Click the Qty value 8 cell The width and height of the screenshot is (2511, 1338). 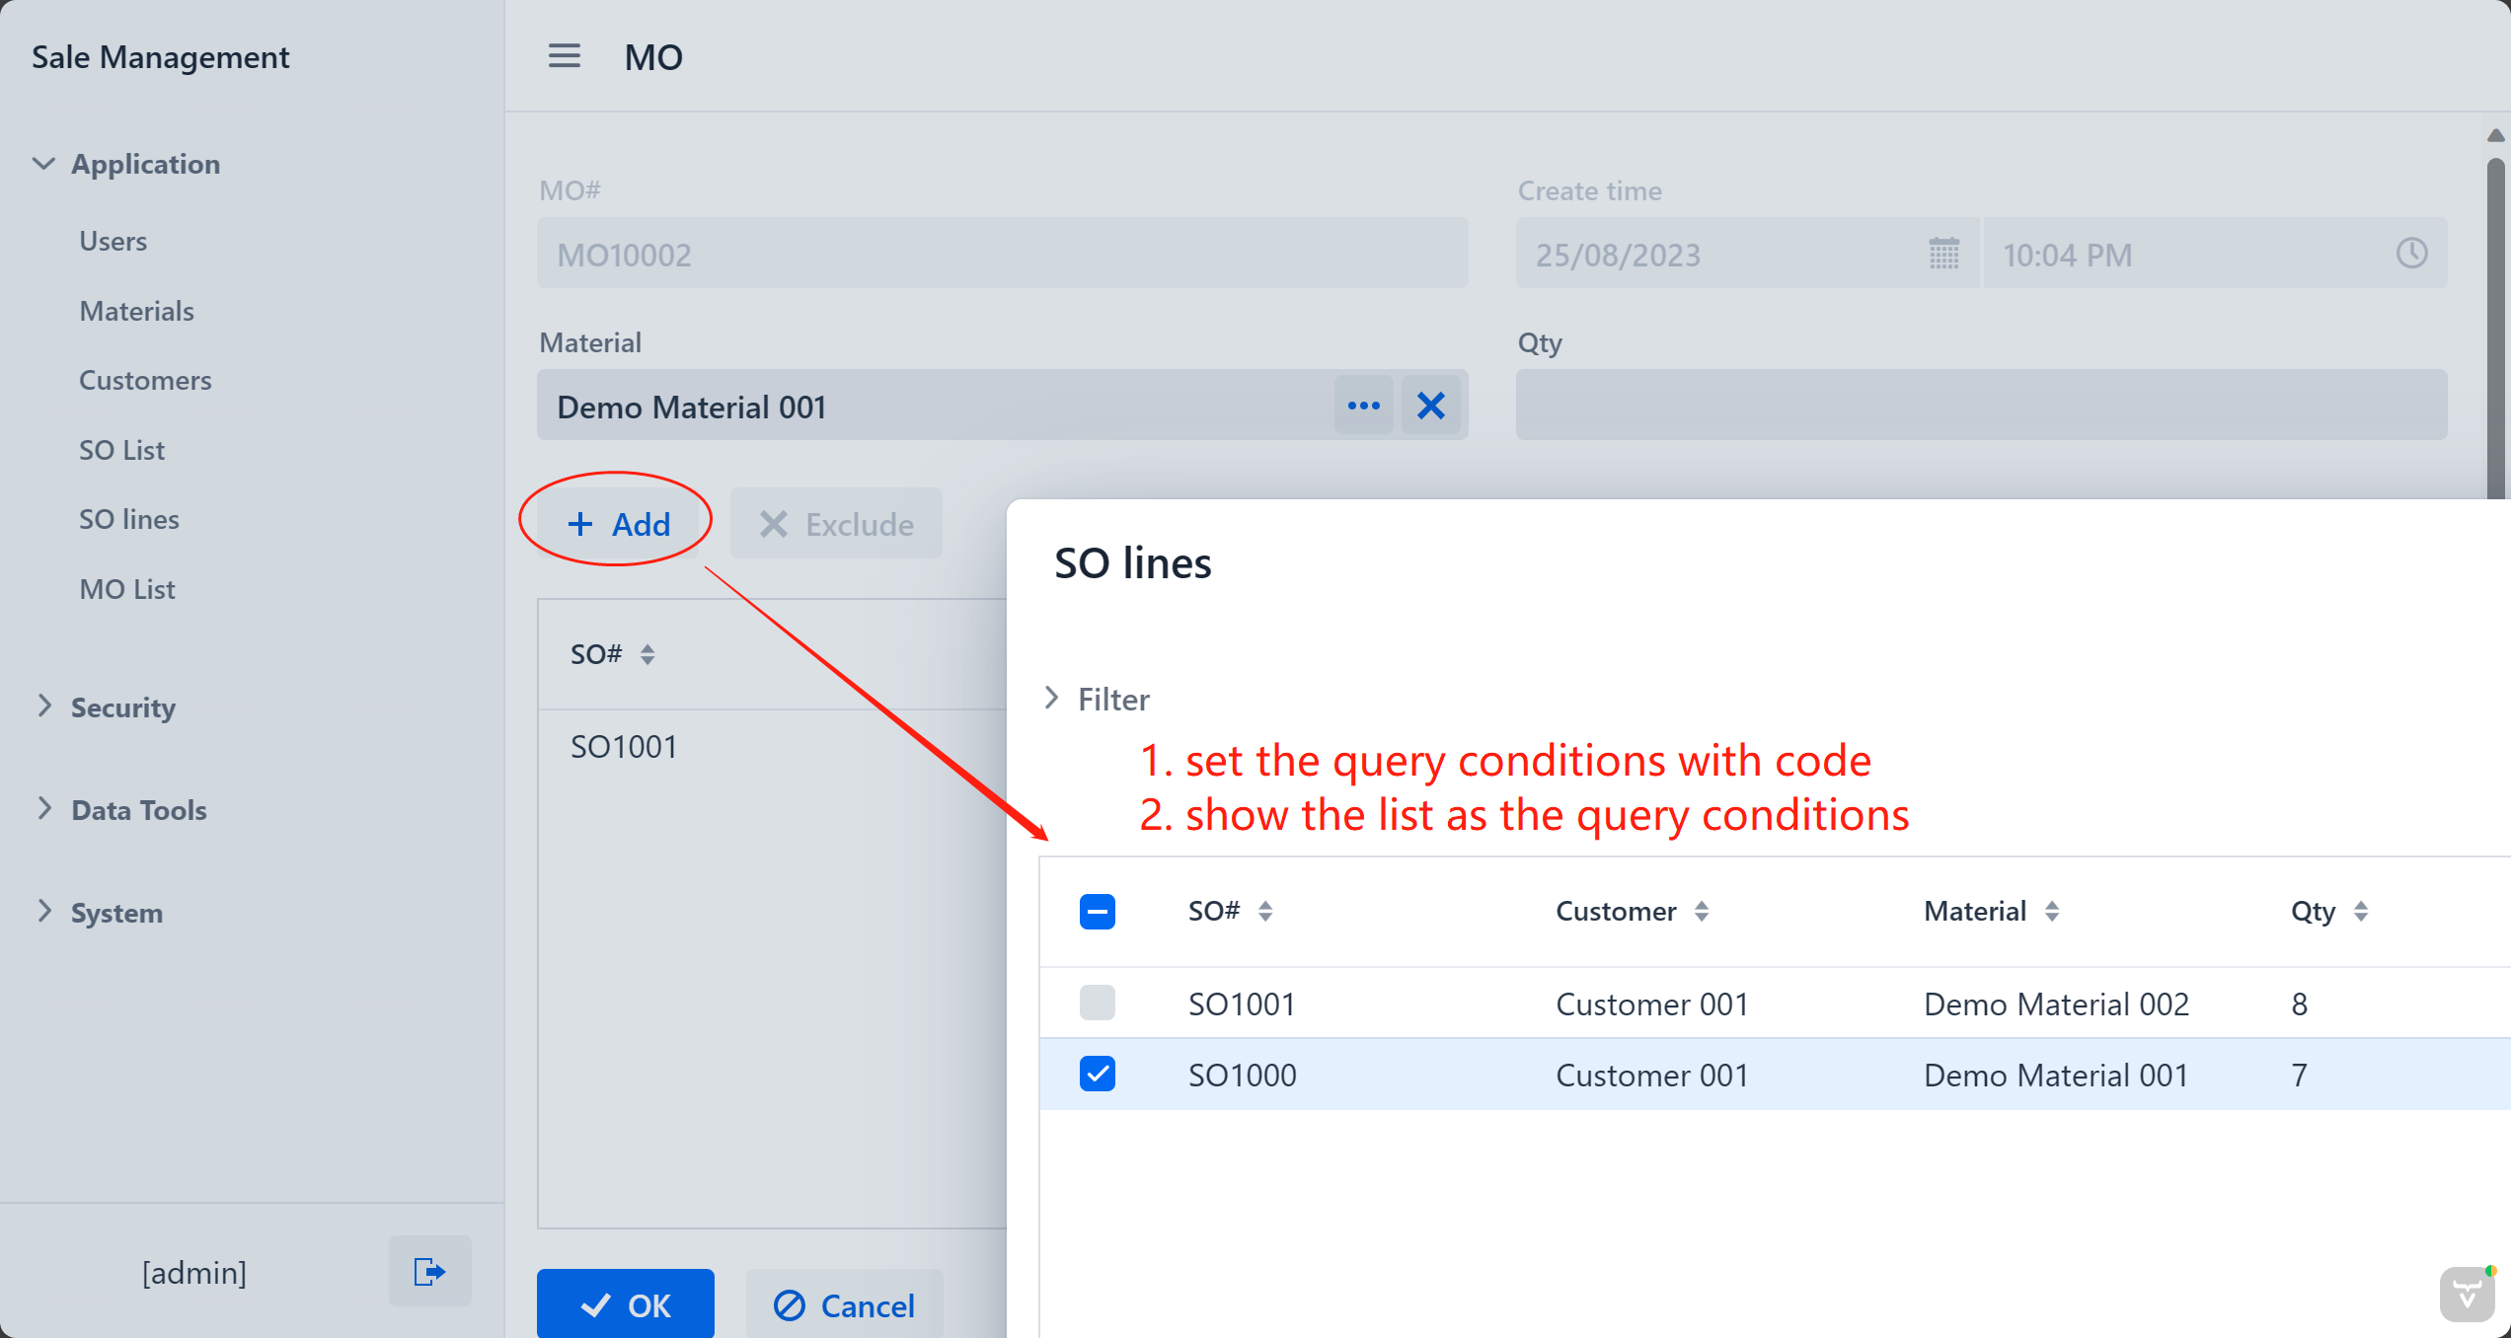(2299, 1003)
